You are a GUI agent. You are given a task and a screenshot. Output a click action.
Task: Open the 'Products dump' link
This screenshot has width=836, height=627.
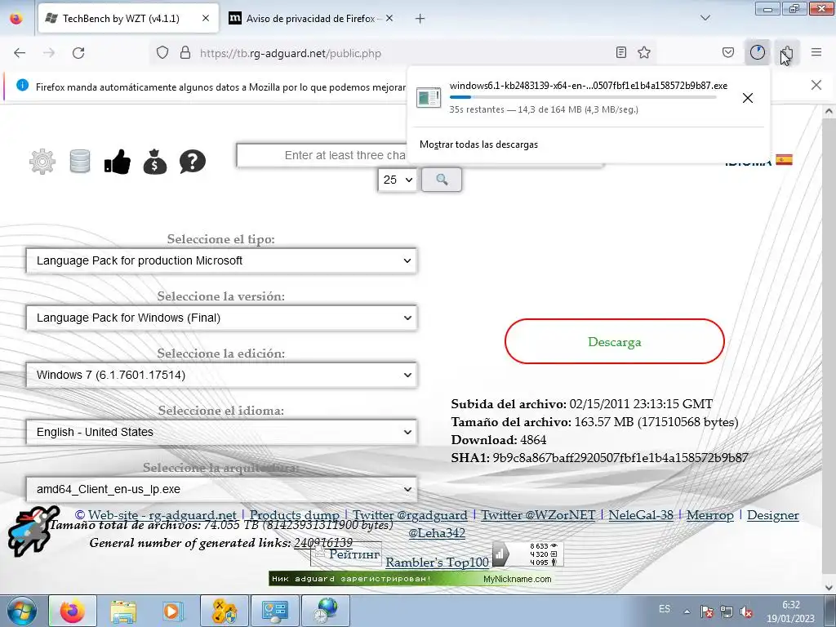coord(294,515)
